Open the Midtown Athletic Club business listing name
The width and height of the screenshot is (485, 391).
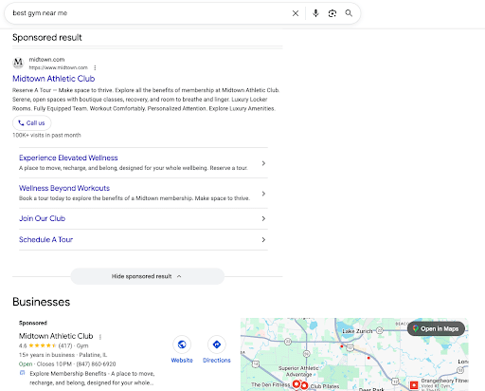[56, 336]
